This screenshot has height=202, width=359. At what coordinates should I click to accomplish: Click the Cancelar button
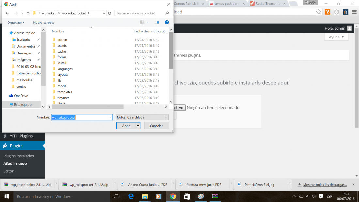(156, 126)
